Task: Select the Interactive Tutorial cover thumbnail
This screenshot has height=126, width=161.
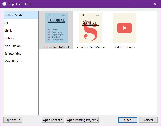Action: [56, 28]
